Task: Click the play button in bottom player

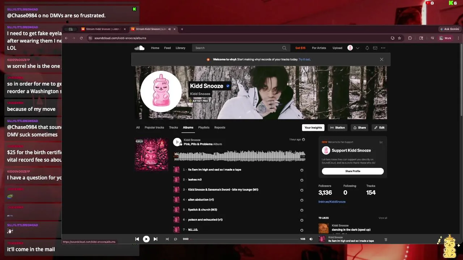Action: tap(146, 239)
